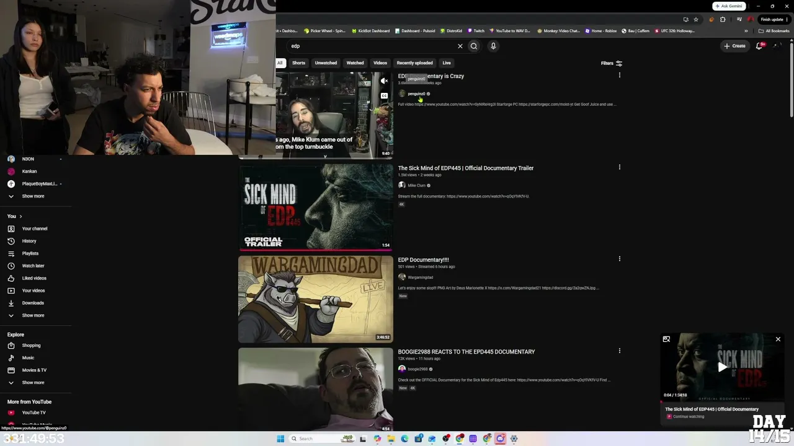Viewport: 794px width, 446px height.
Task: Open the Wargamingdad channel link
Action: pyautogui.click(x=421, y=278)
